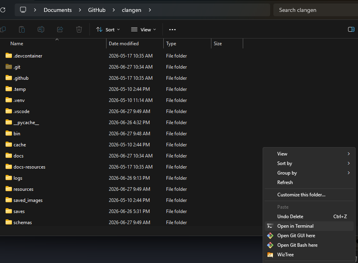358x263 pixels.
Task: Select the bin folder icon
Action: click(x=9, y=134)
